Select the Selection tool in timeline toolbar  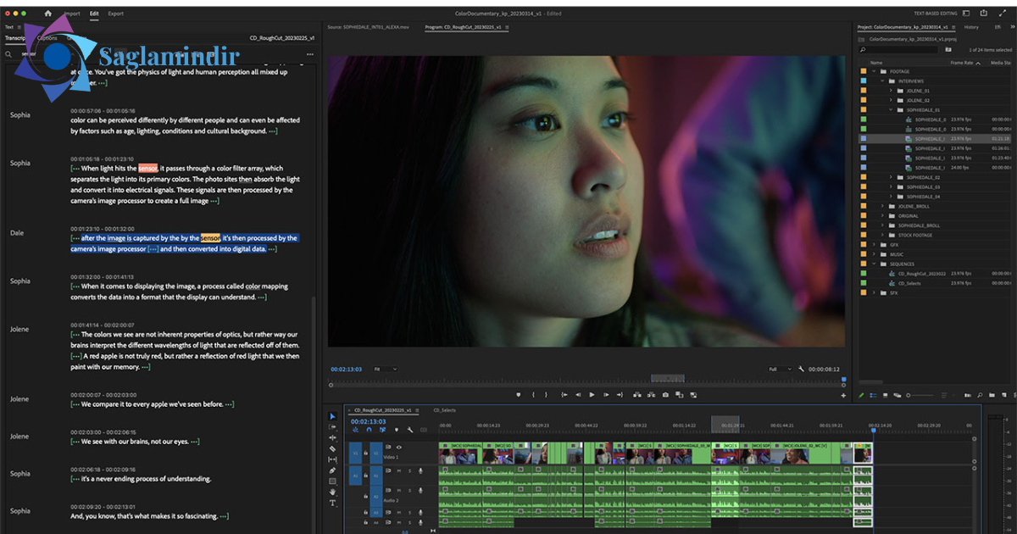click(332, 416)
